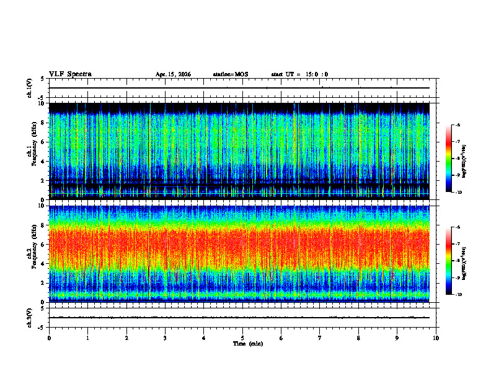Click the "4" tick label on time axis
The height and width of the screenshot is (379, 491).
coord(204,338)
